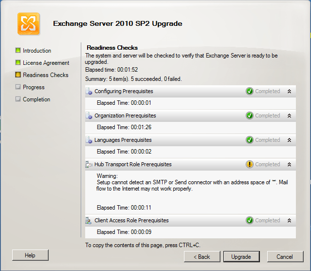Click the Hub Transport Role server icon
Viewport: 311px width, 271px height.
(x=89, y=164)
